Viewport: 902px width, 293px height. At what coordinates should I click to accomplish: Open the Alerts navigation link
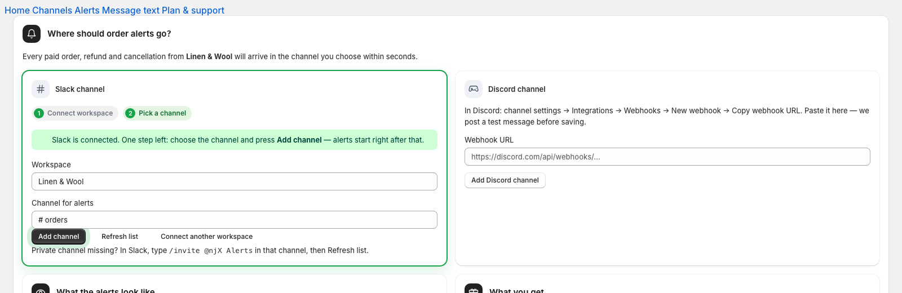click(x=87, y=10)
